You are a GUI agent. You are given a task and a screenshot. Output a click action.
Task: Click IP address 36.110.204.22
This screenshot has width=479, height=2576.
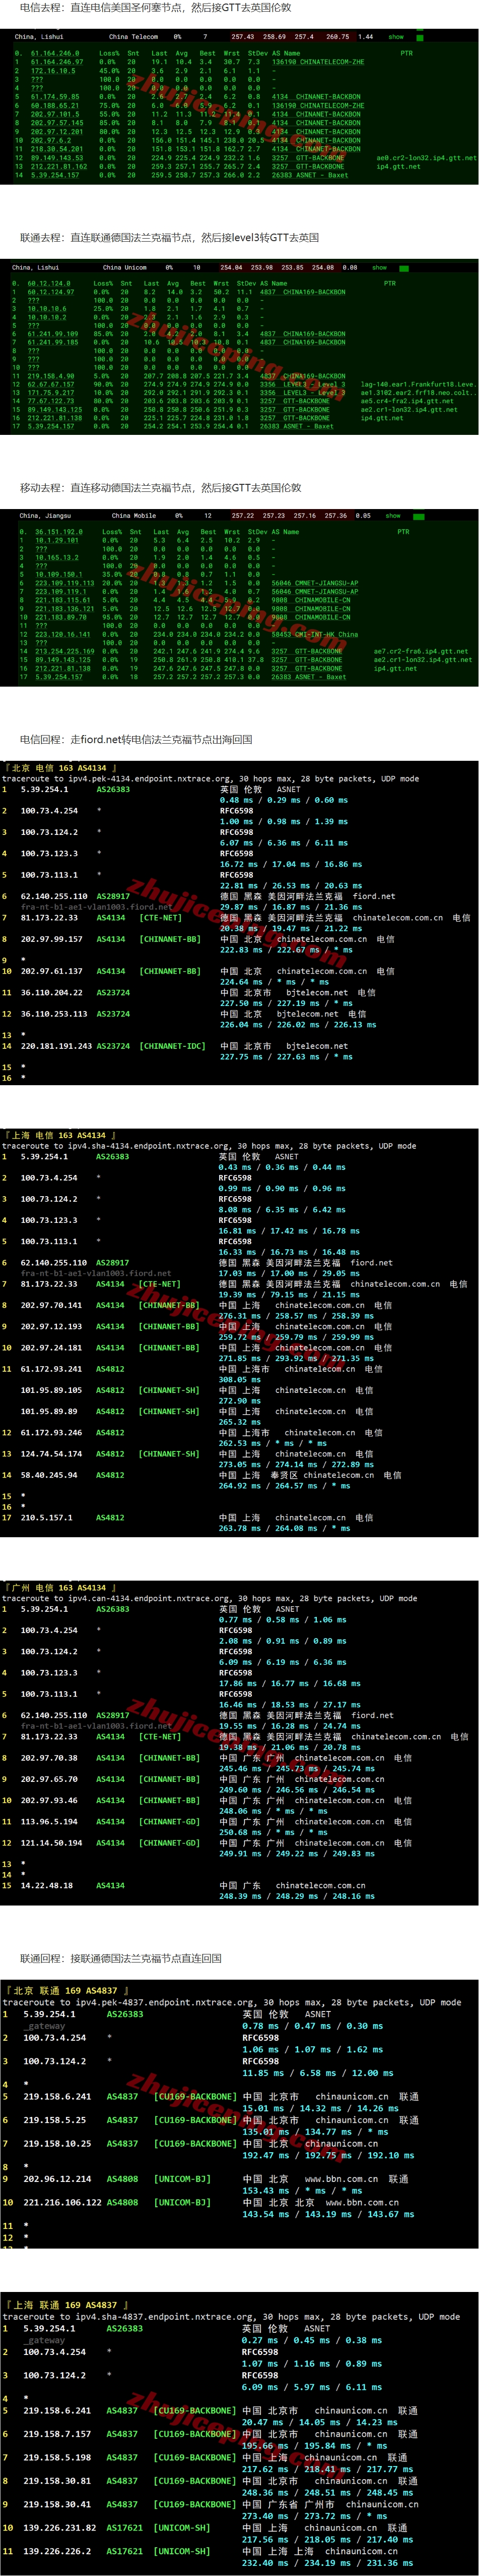[52, 993]
